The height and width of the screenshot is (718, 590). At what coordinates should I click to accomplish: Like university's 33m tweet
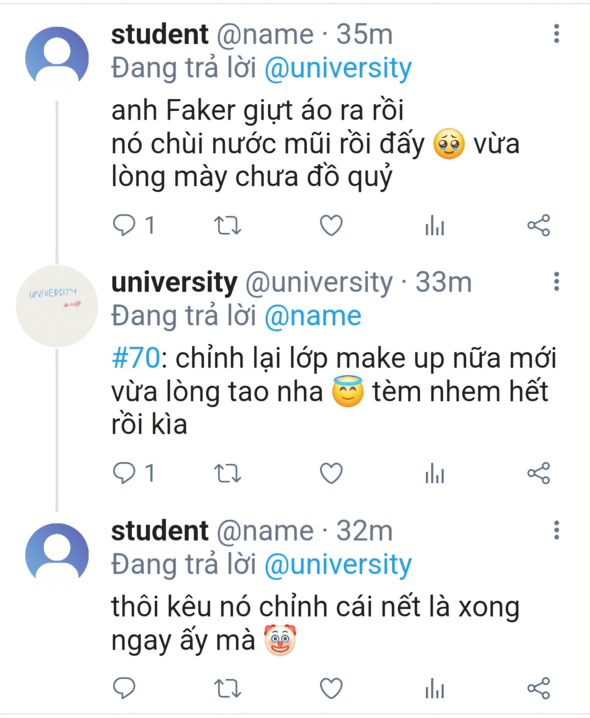click(x=331, y=473)
